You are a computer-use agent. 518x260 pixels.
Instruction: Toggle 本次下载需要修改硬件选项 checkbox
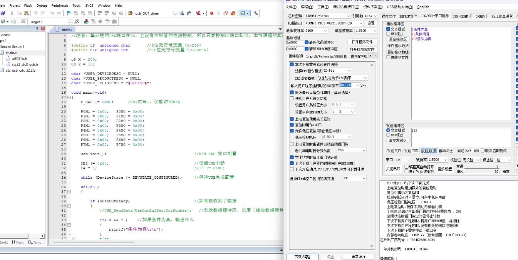(292, 65)
